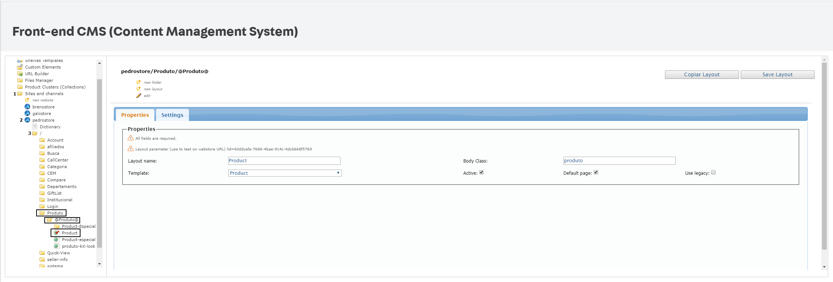
Task: Toggle the Default page checkbox
Action: pos(596,172)
